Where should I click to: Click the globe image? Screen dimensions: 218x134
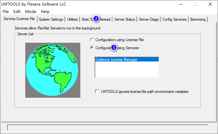(53, 70)
